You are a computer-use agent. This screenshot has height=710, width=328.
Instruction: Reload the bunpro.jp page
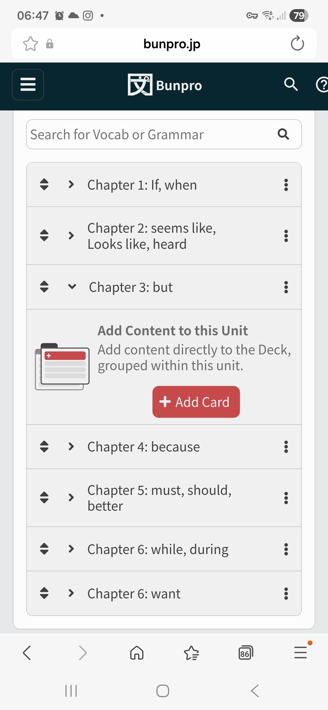tap(297, 43)
